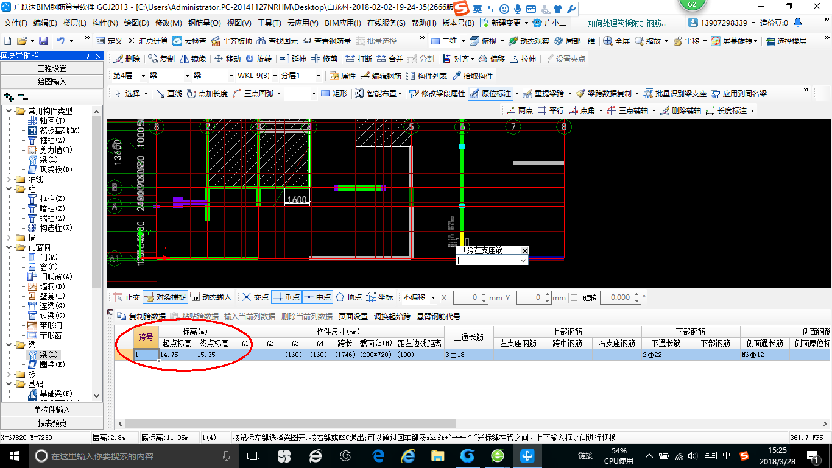Viewport: 832px width, 468px height.
Task: Open 查找图元 find element tool
Action: pyautogui.click(x=277, y=41)
